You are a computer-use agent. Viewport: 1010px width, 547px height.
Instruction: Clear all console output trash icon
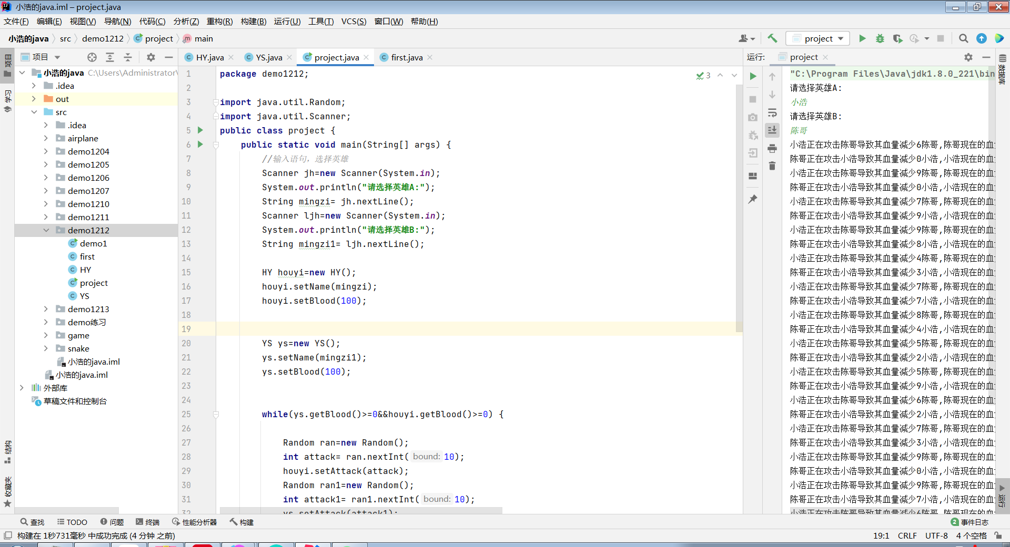772,166
